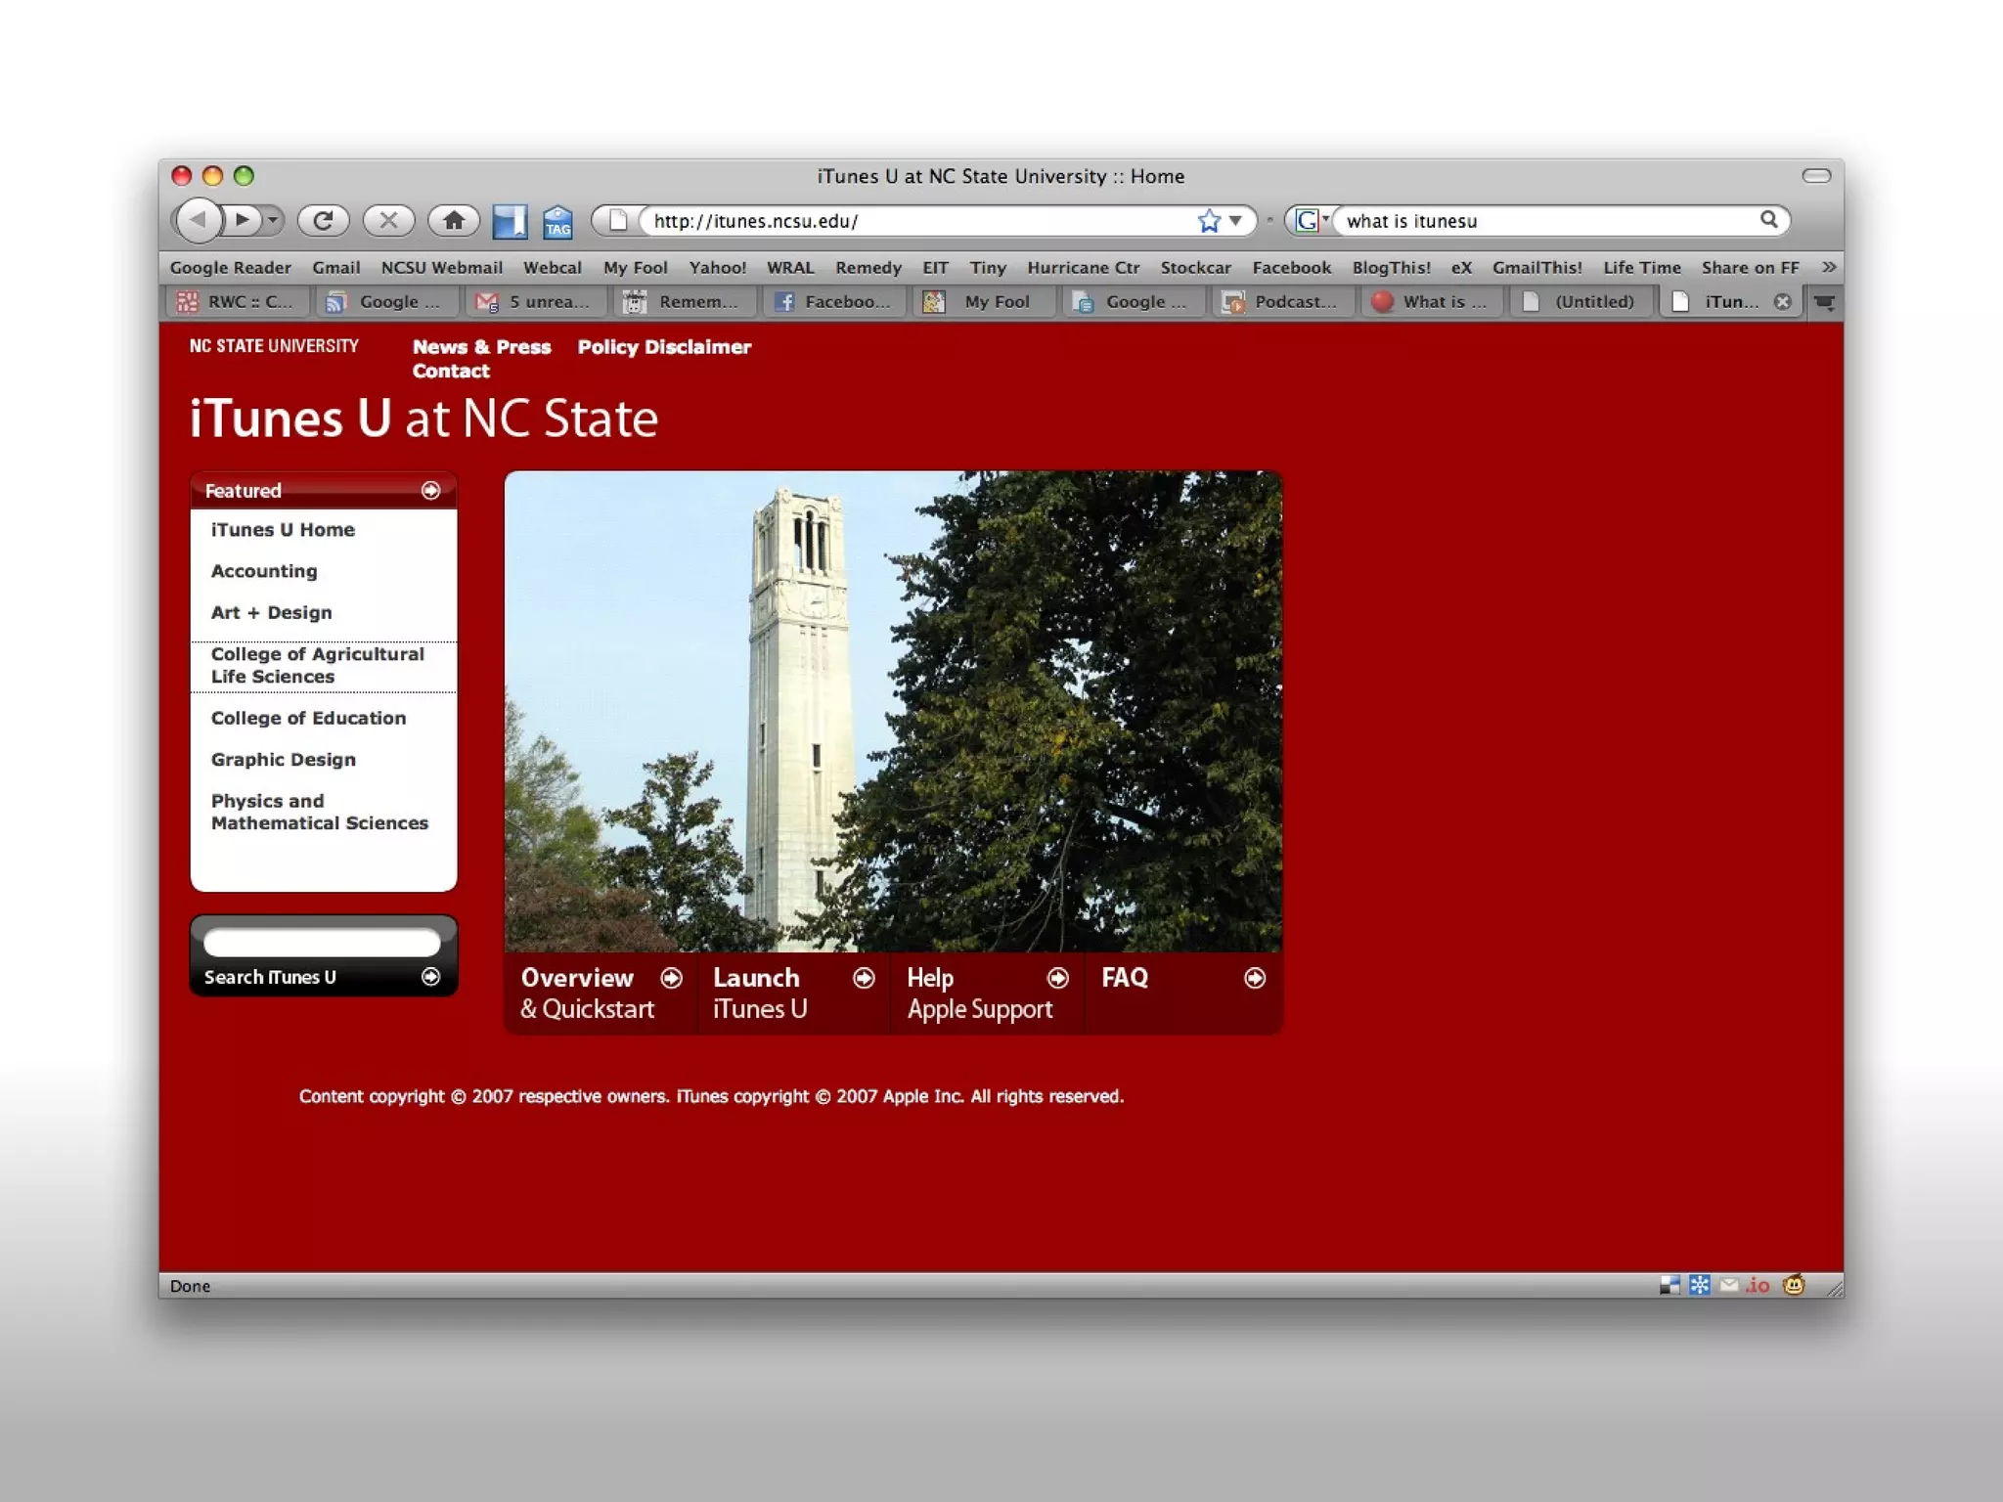
Task: Click the iTunes U search input field
Action: click(322, 943)
